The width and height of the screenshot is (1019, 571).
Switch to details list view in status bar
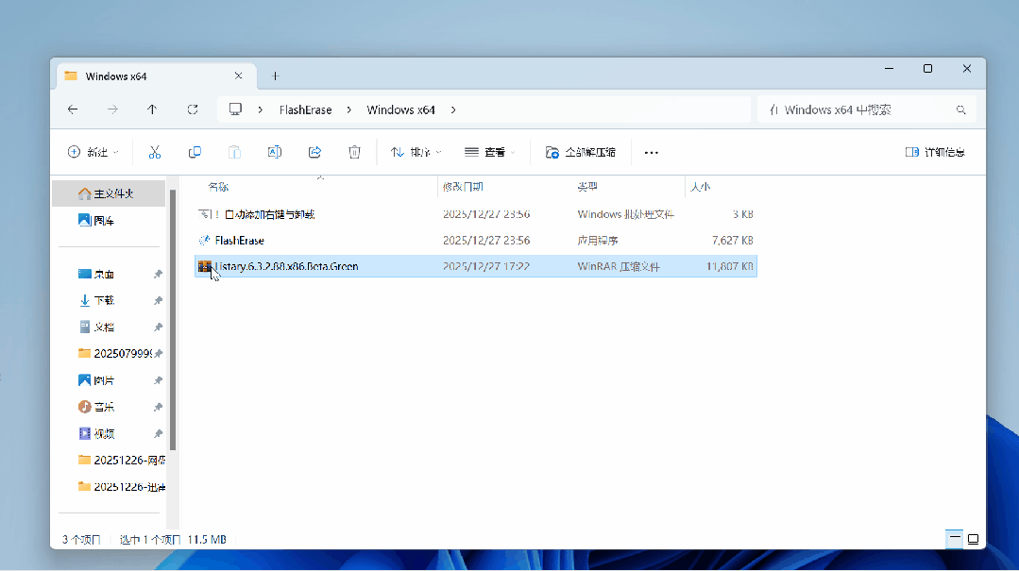(955, 539)
